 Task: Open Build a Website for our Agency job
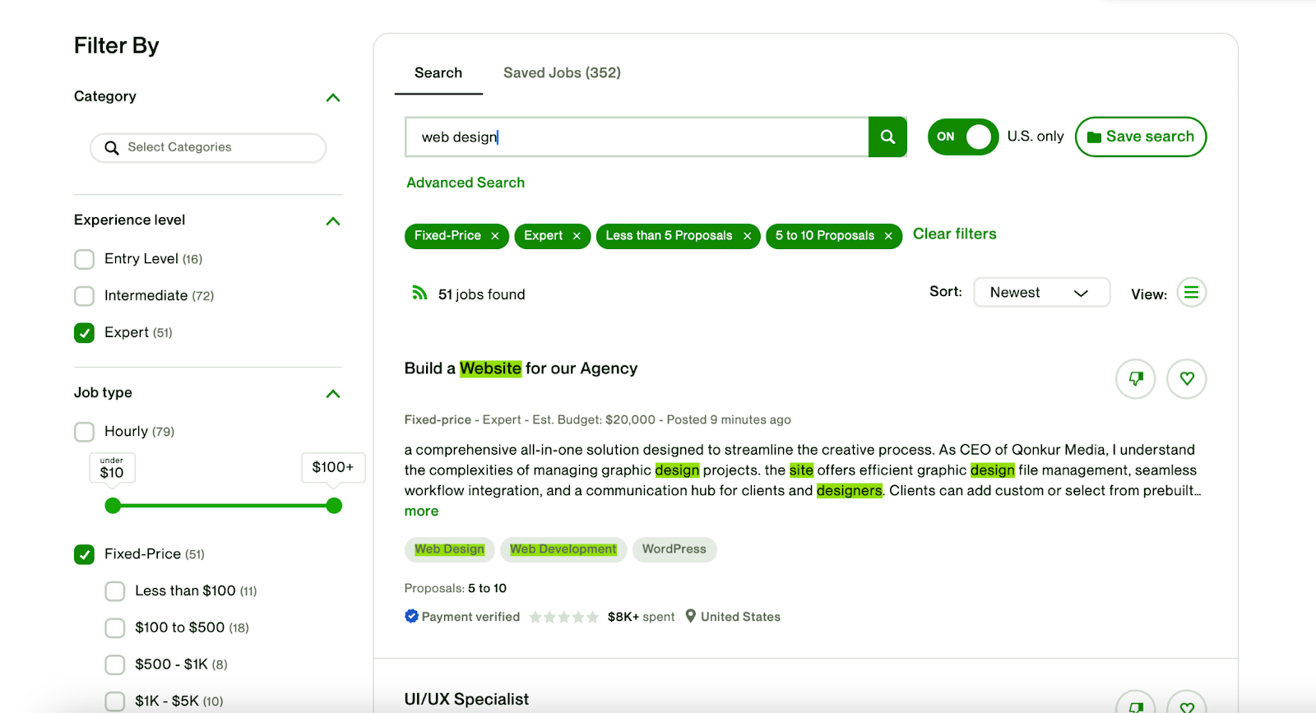pyautogui.click(x=521, y=368)
